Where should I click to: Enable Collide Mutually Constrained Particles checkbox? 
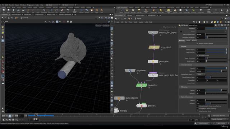pos(197,106)
